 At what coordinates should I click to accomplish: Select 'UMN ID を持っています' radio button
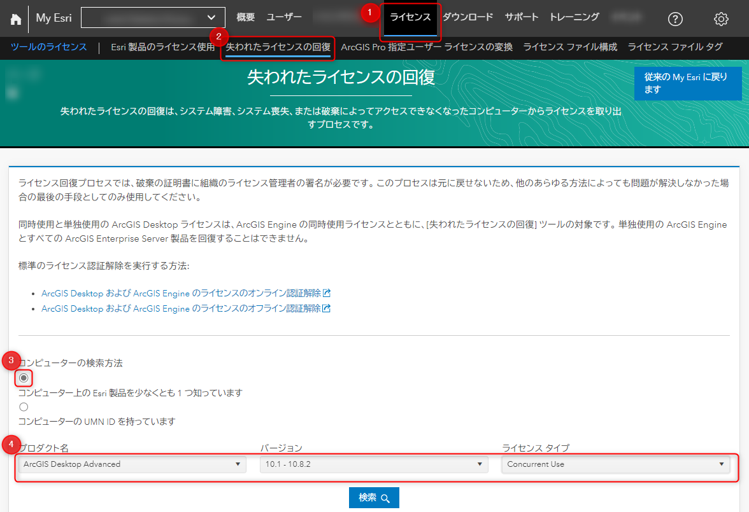[24, 407]
